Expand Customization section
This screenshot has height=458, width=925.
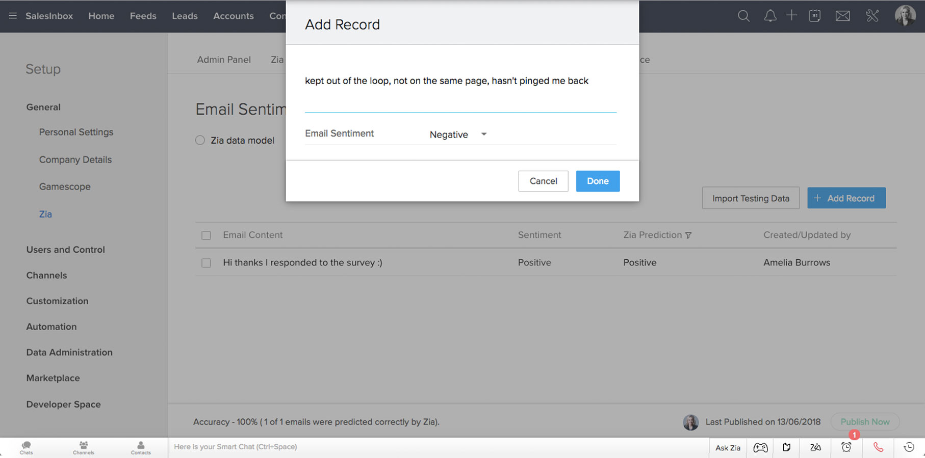(x=57, y=301)
